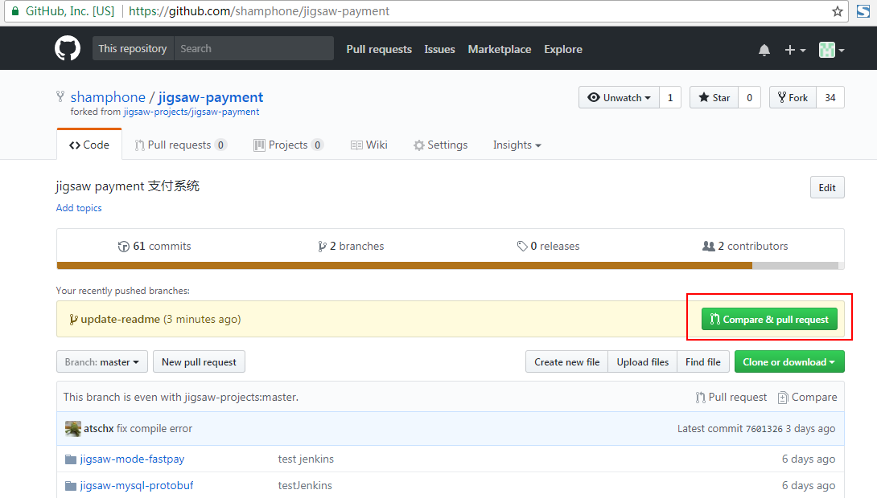This screenshot has height=498, width=877.
Task: Open the testJenkins commit message
Action: coord(305,486)
